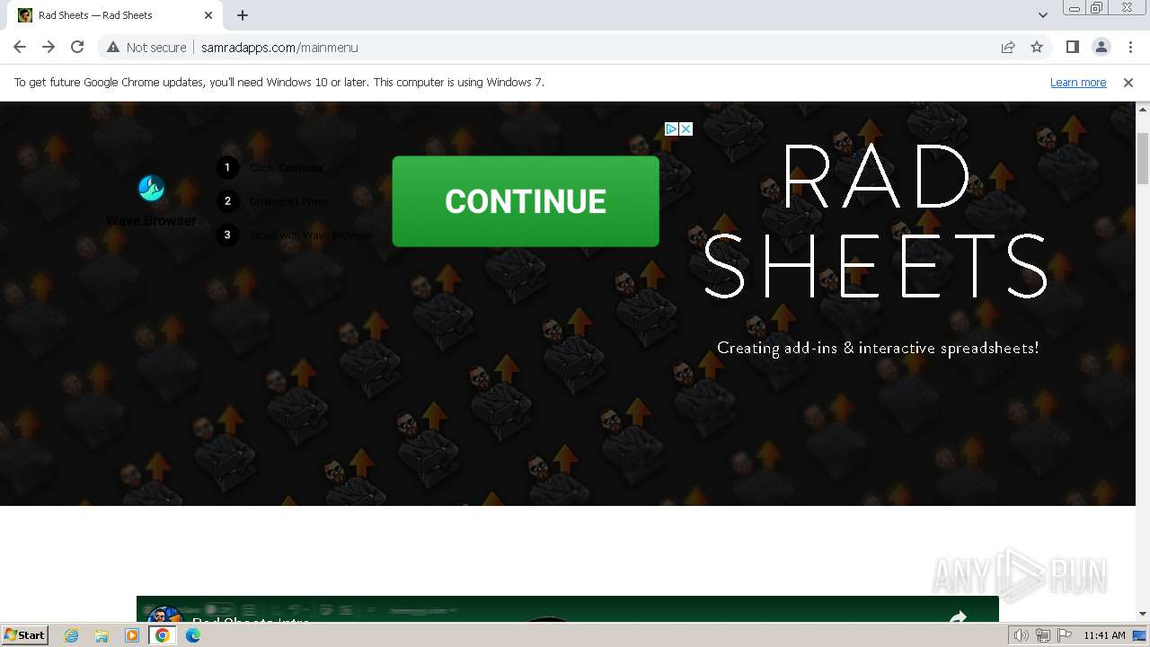Click the Wave Browser logo icon
The height and width of the screenshot is (647, 1150).
coord(152,189)
